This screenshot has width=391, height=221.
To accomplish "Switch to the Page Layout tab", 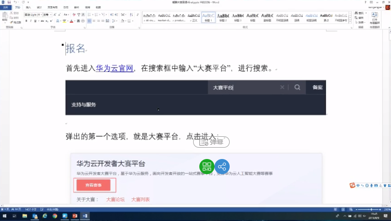I will (52, 8).
